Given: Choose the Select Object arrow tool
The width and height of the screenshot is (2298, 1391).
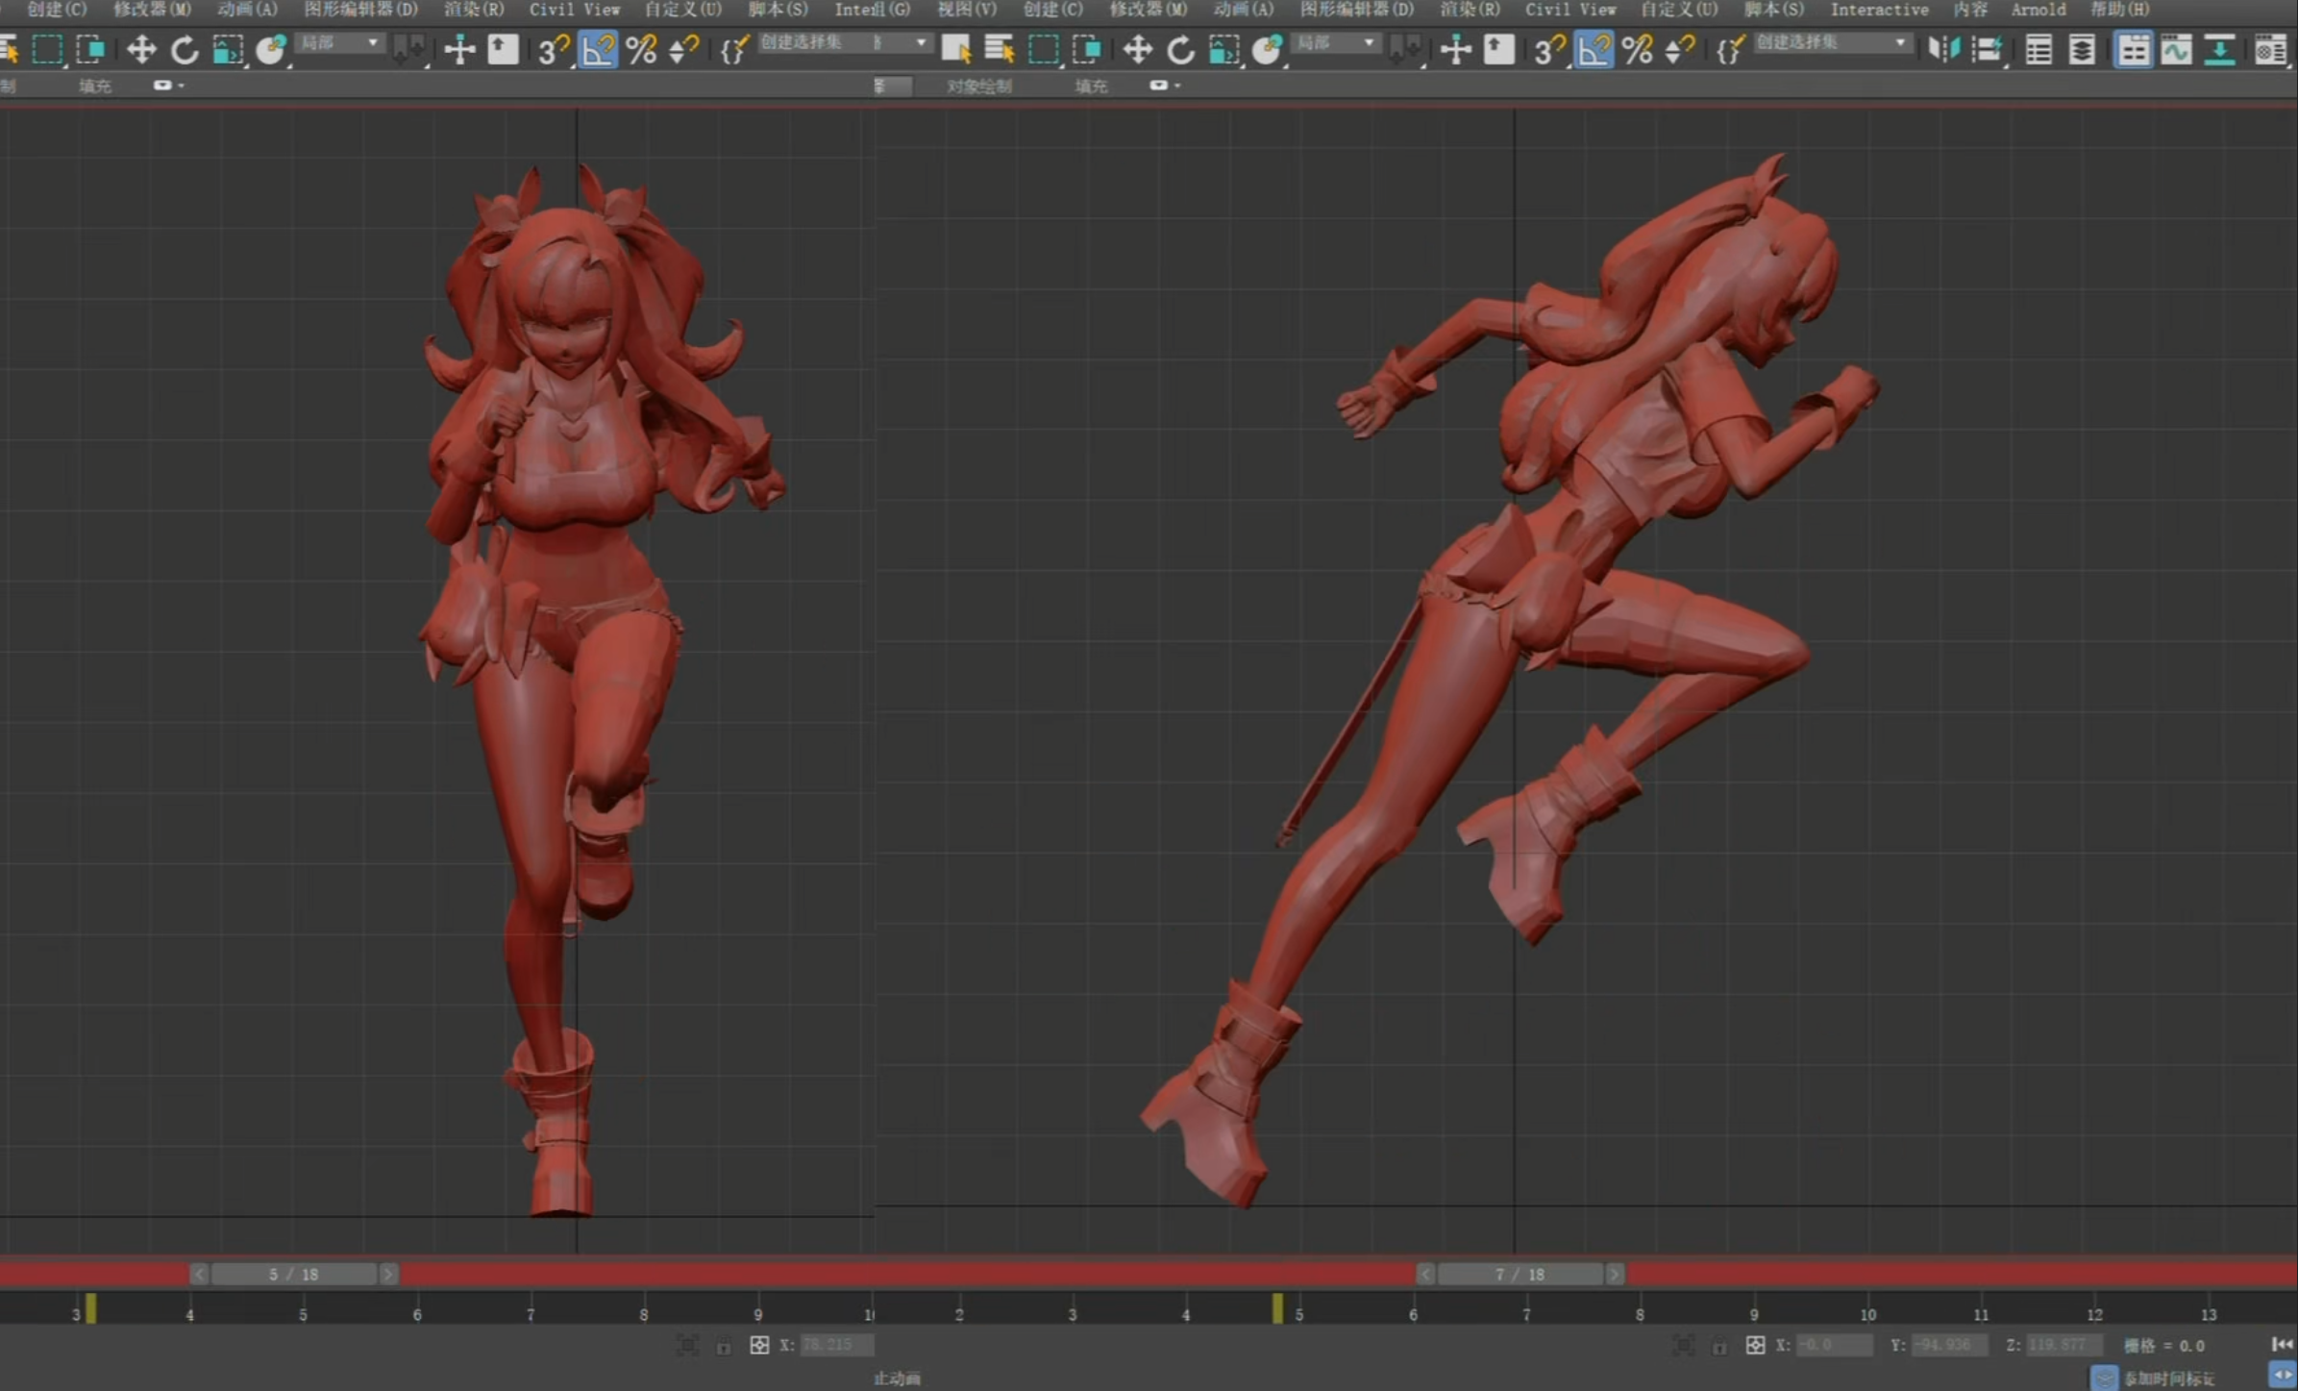Looking at the screenshot, I should 955,49.
